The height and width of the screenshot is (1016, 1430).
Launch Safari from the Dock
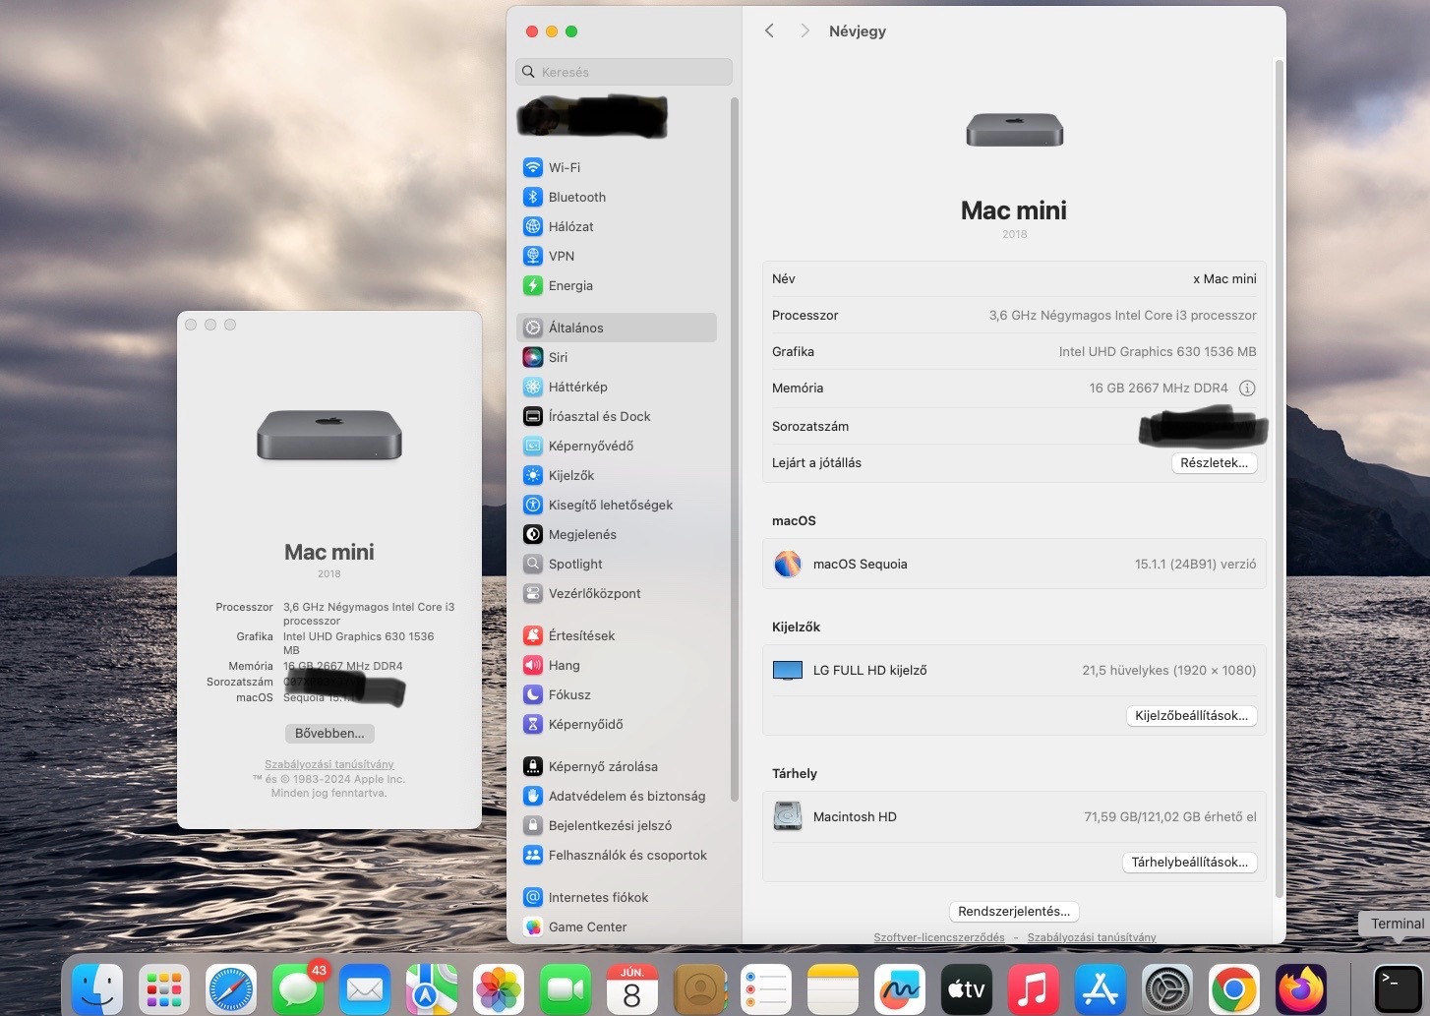pos(231,988)
